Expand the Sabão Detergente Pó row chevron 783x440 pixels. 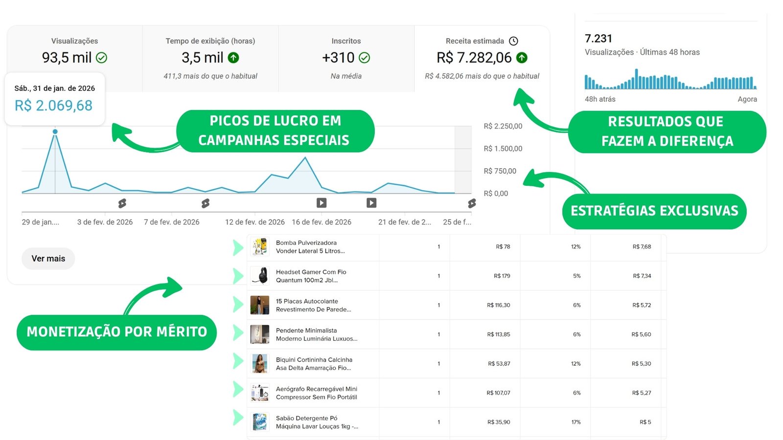(x=238, y=417)
